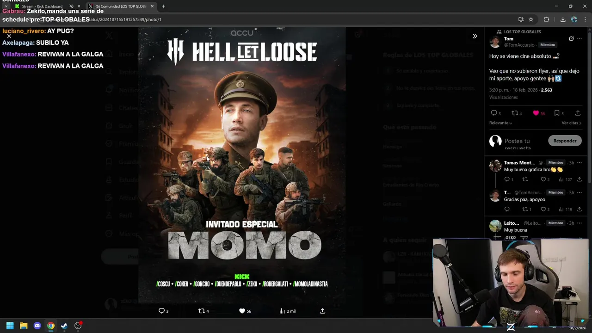592x333 pixels.
Task: Open Chrome profile avatar
Action: (574, 19)
